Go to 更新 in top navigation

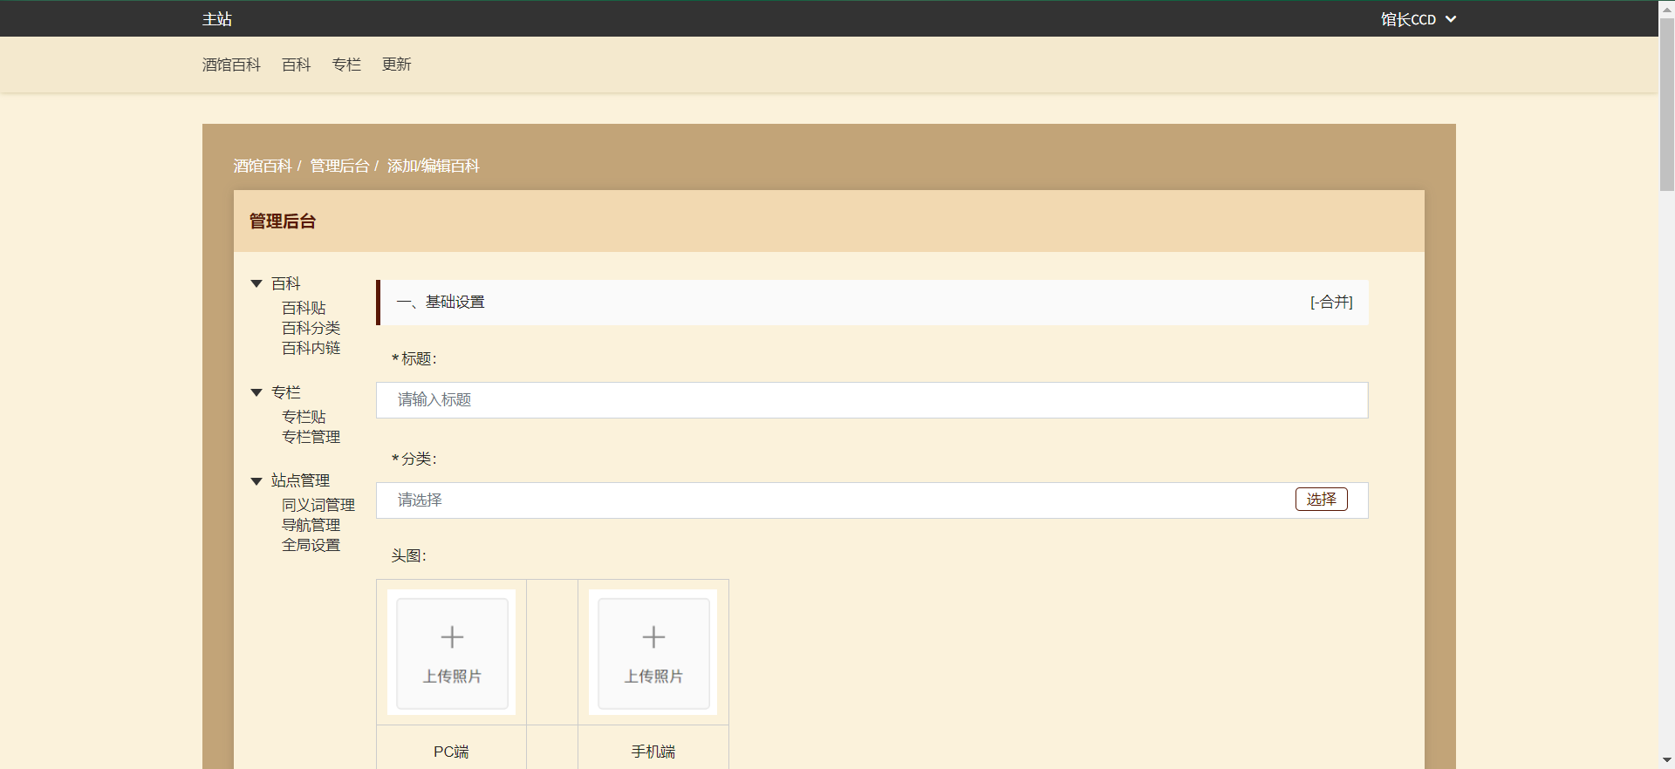(396, 65)
